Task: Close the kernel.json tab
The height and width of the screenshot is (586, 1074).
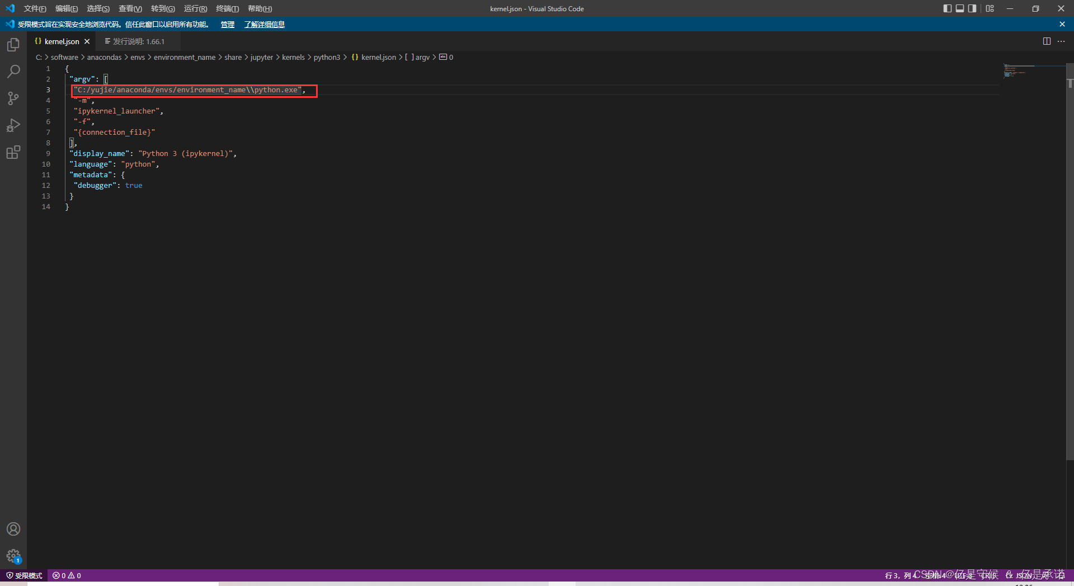Action: [x=87, y=41]
